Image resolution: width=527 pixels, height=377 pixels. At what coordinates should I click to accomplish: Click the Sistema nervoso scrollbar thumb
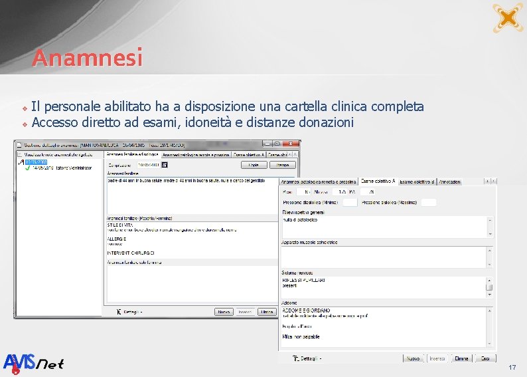[490, 287]
